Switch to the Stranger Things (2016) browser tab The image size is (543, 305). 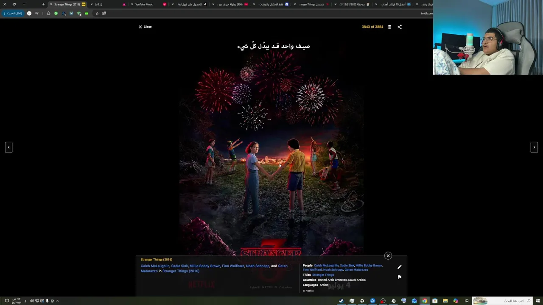(67, 4)
